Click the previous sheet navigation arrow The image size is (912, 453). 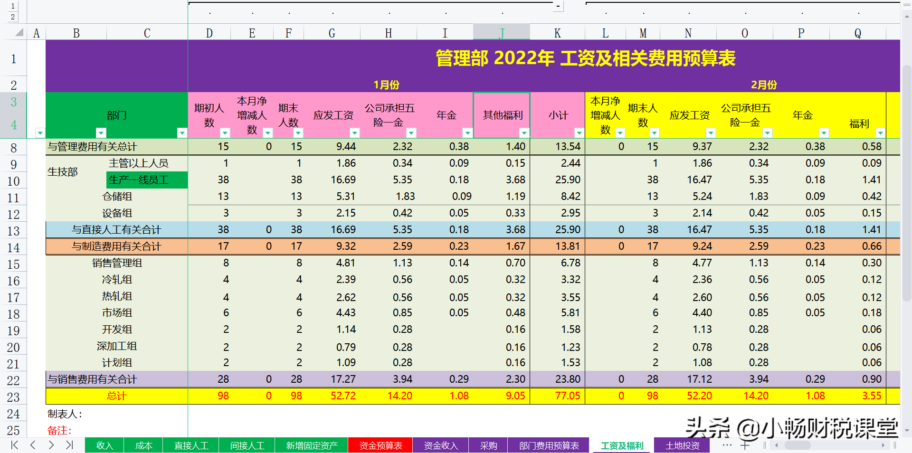click(32, 445)
